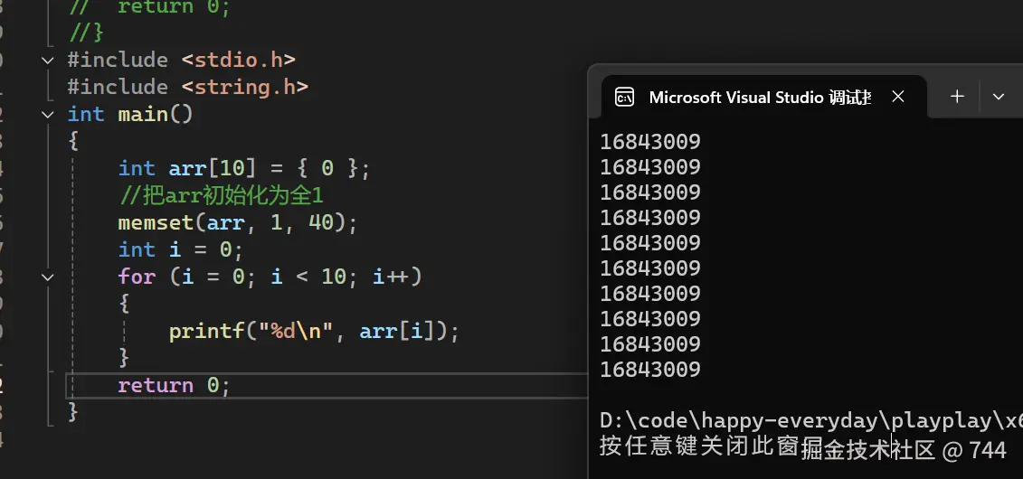Click the int i = 0 declaration
The image size is (1023, 479).
(x=180, y=249)
